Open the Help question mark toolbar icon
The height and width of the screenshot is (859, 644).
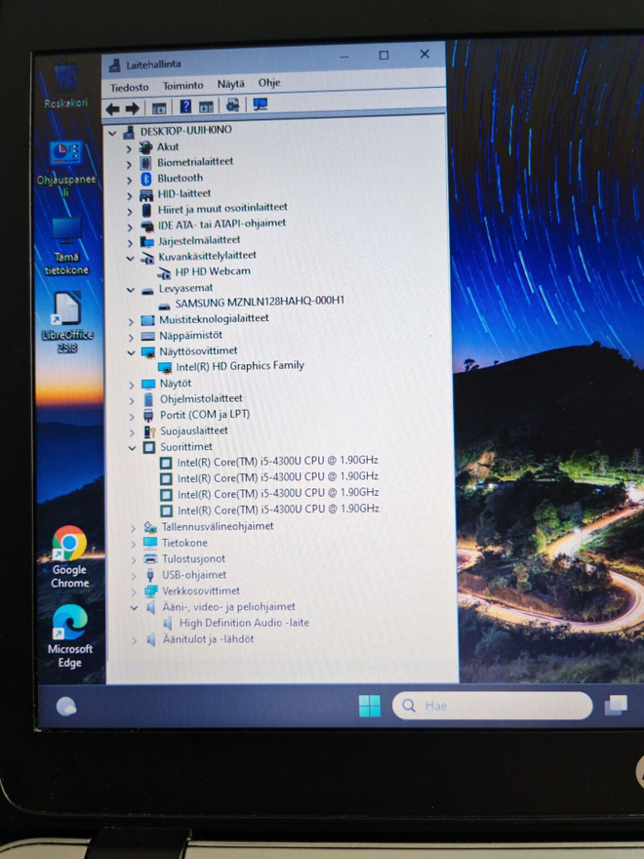[185, 106]
